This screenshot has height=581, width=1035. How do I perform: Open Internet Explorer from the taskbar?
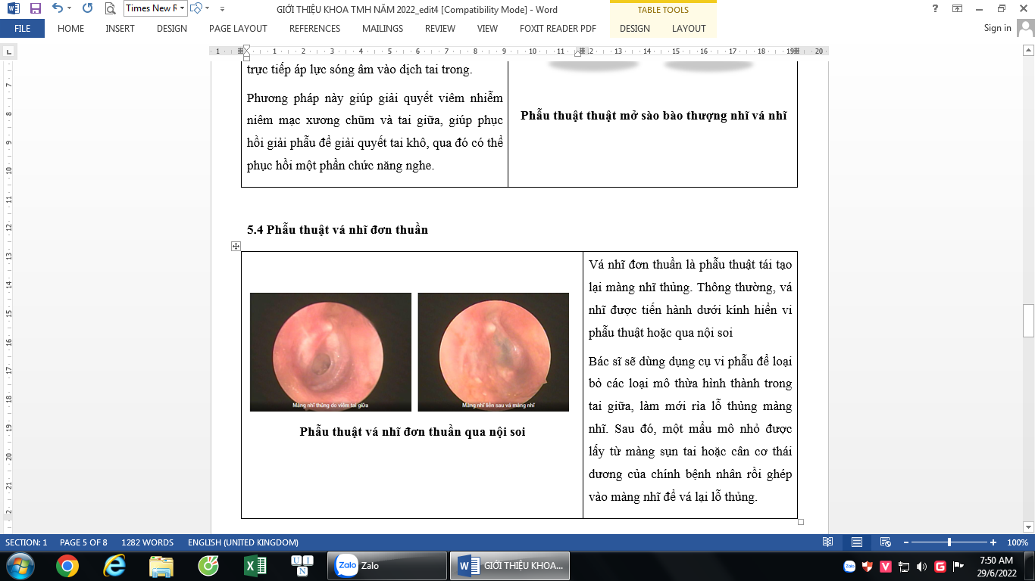pos(114,566)
